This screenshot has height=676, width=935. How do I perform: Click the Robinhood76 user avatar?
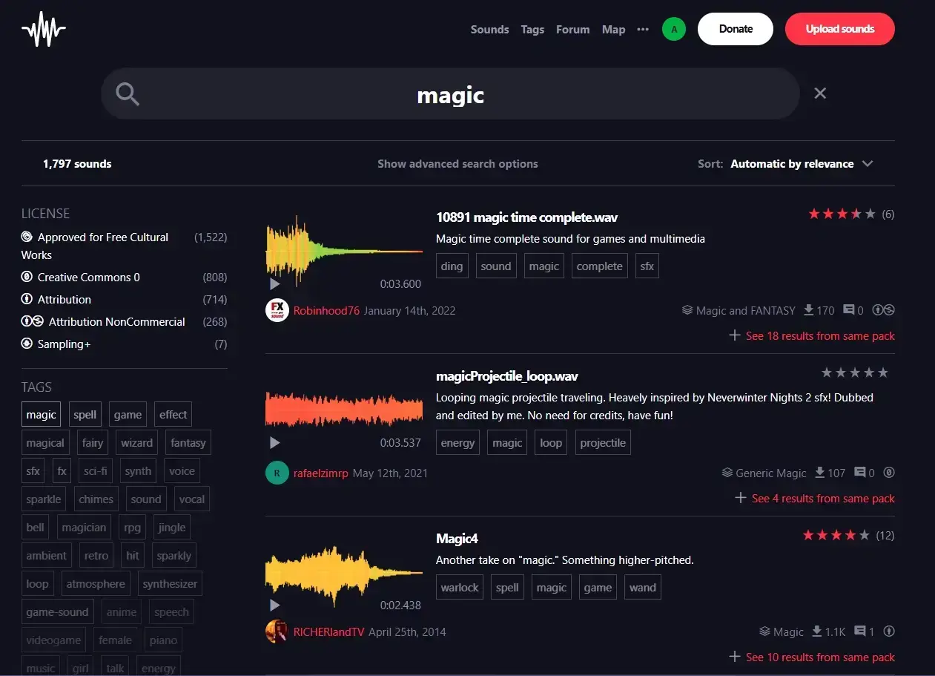click(x=277, y=310)
